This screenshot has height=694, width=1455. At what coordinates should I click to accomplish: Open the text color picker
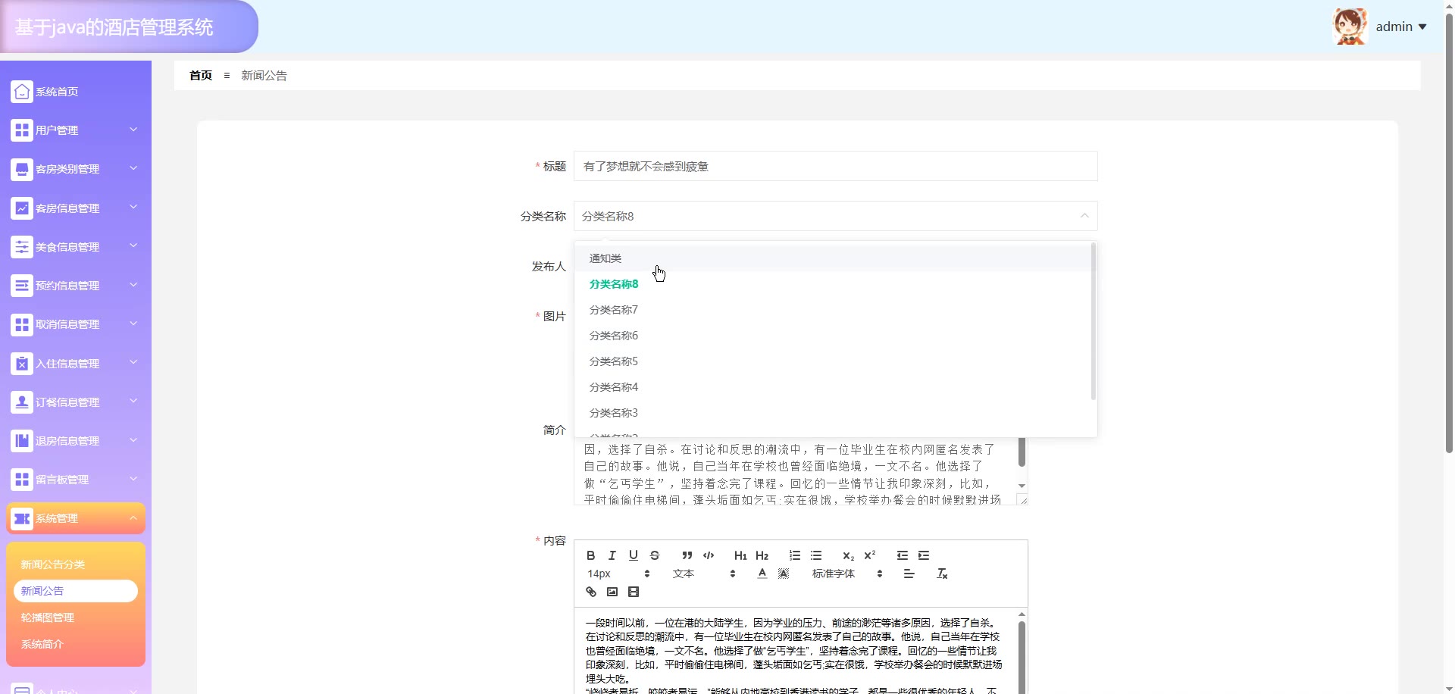[762, 574]
